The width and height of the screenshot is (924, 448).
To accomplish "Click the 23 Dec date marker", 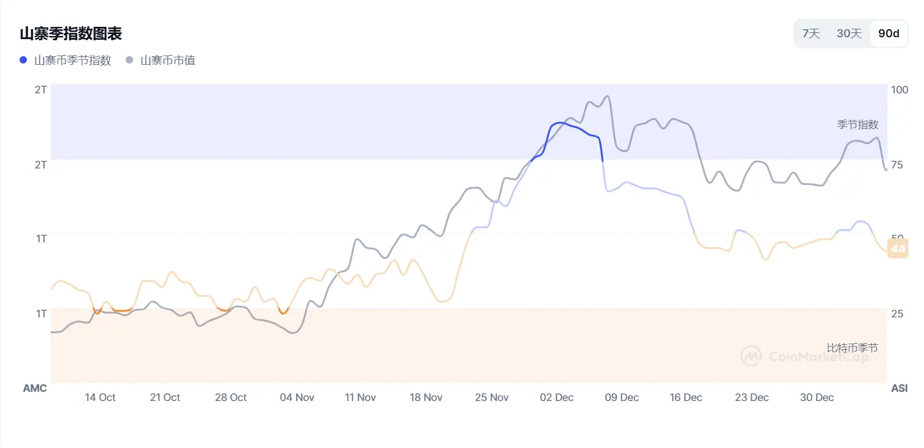I will pos(751,397).
